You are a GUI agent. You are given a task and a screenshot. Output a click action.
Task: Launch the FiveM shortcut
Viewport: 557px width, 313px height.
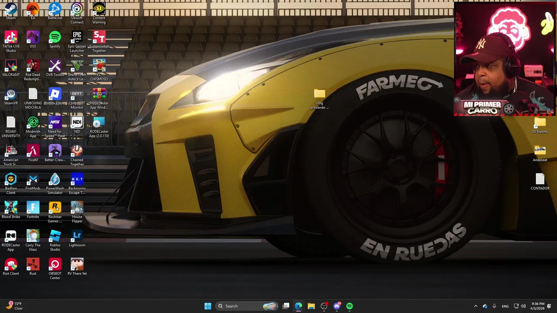click(33, 153)
